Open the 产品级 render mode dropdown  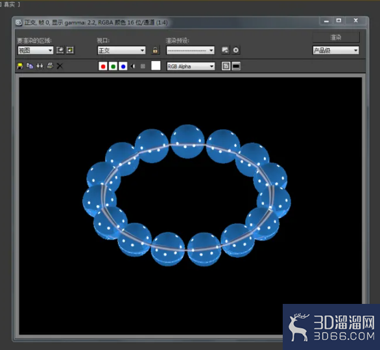(x=336, y=51)
